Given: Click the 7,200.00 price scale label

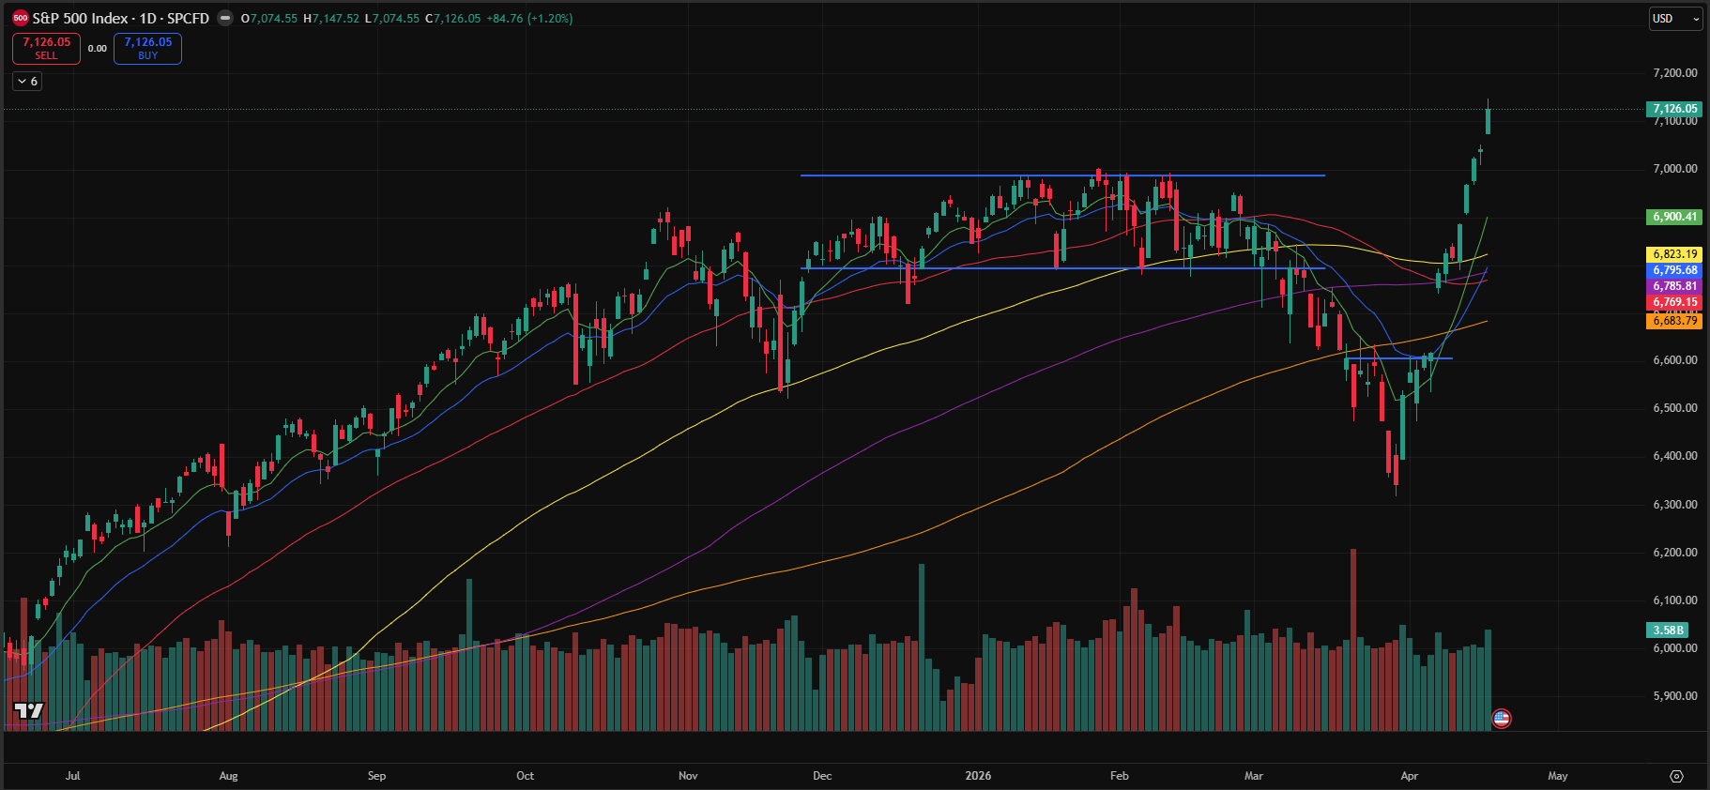Looking at the screenshot, I should [1675, 73].
